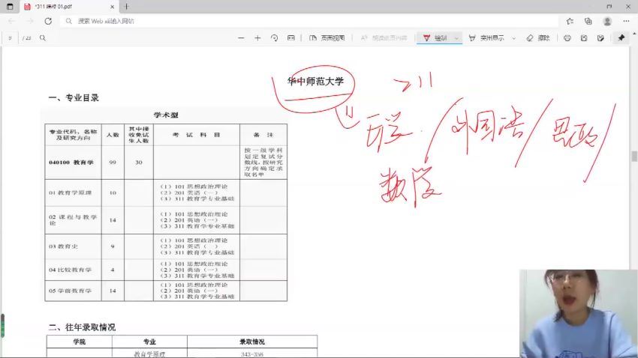Open the Favorites icon

(x=570, y=21)
